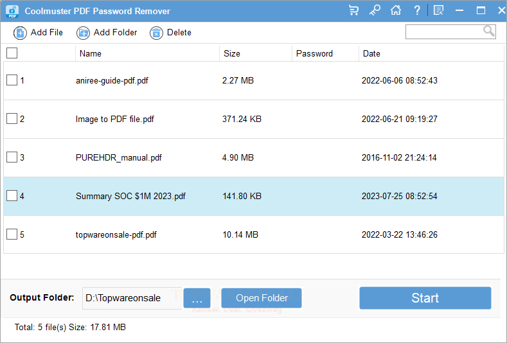Image resolution: width=507 pixels, height=343 pixels.
Task: Click the 4.90 MB size cell
Action: tap(238, 157)
